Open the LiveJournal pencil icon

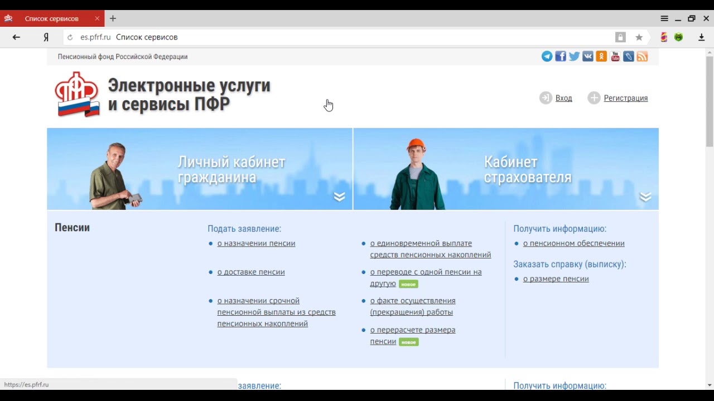tap(629, 56)
